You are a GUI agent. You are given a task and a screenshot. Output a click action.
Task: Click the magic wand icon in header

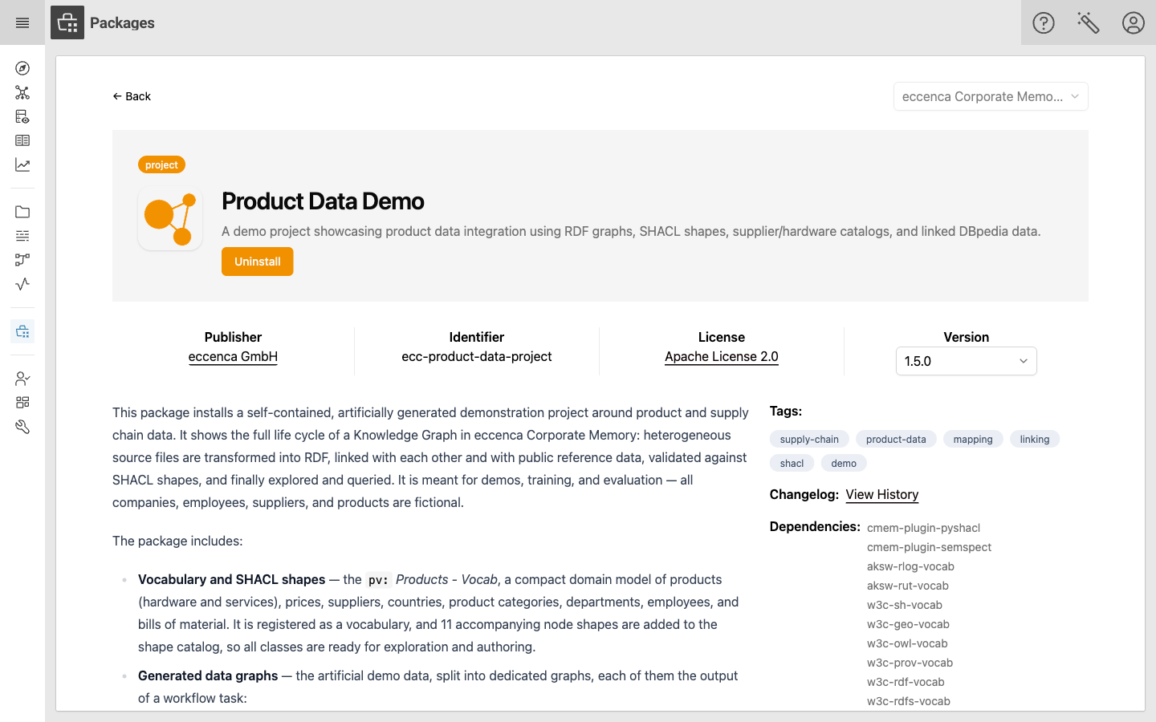pos(1089,22)
